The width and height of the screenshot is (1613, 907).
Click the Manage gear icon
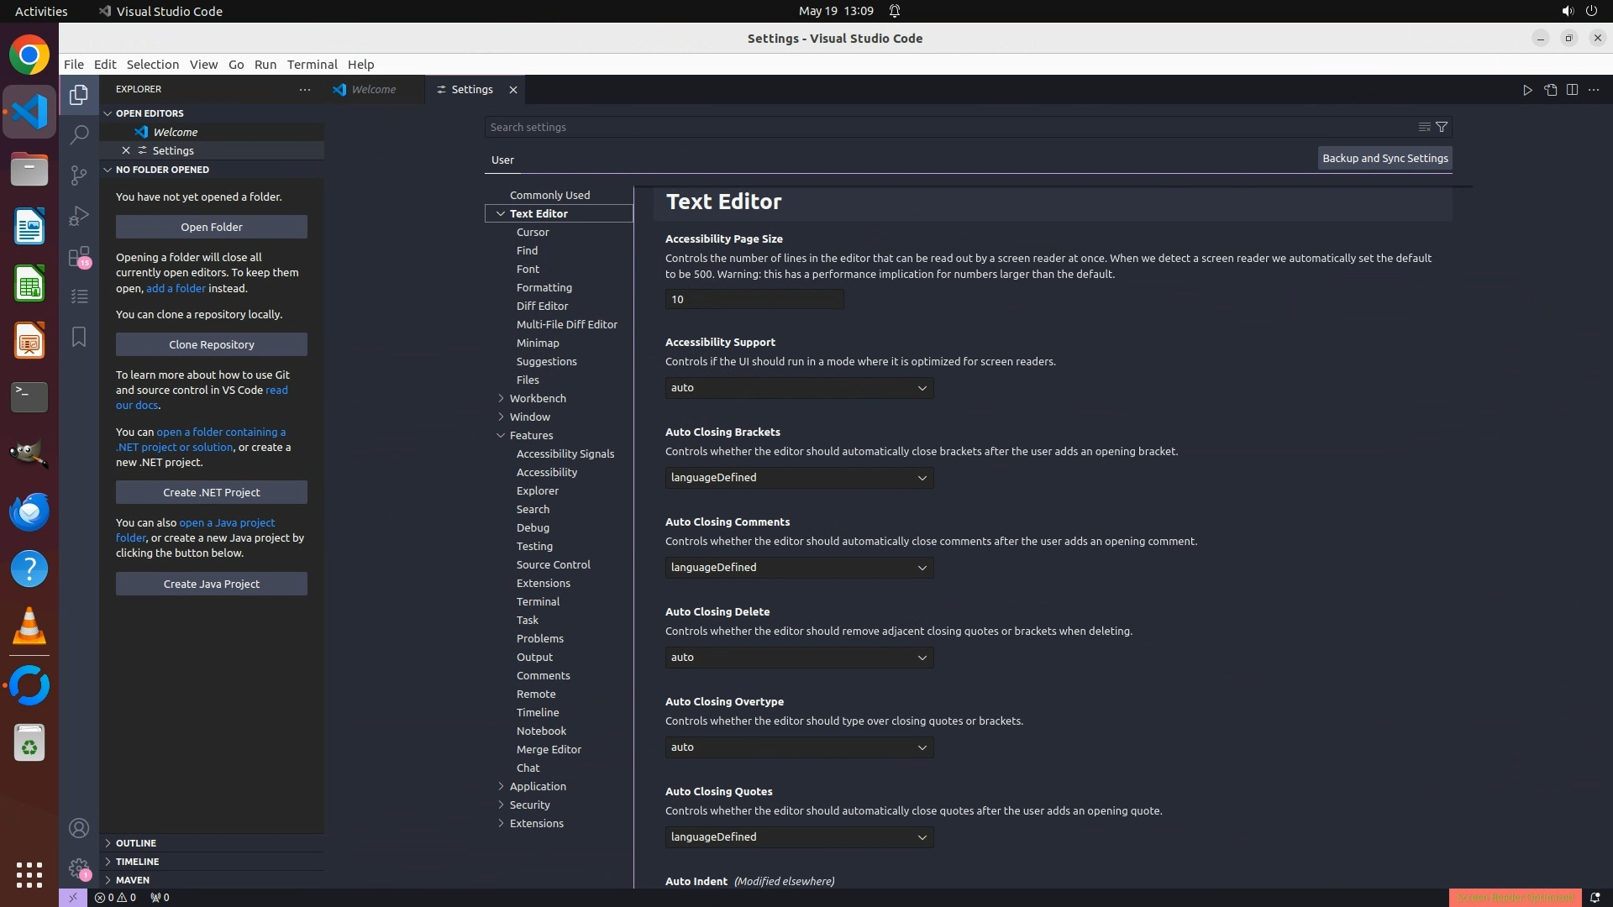pyautogui.click(x=79, y=868)
